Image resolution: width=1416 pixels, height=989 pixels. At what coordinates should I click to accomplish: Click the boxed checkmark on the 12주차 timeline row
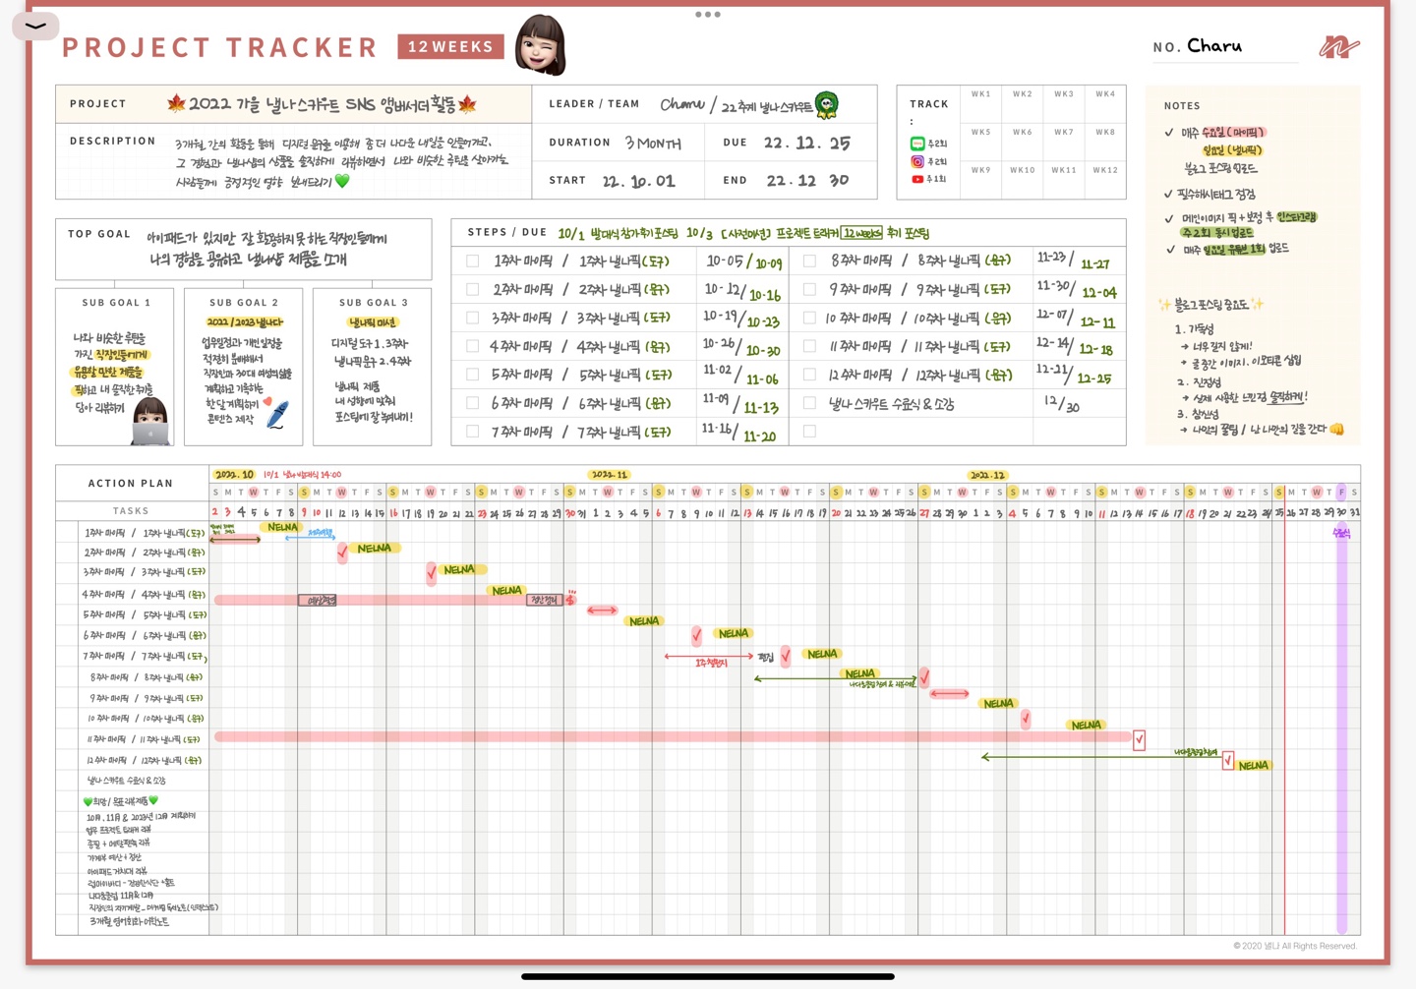point(1227,760)
